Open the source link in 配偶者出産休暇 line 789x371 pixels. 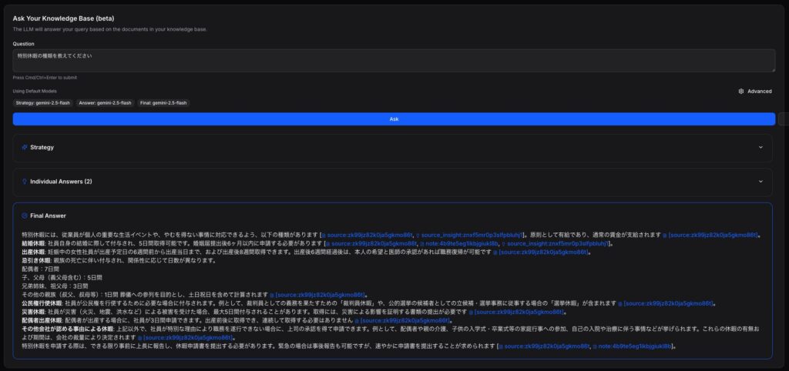(x=405, y=320)
